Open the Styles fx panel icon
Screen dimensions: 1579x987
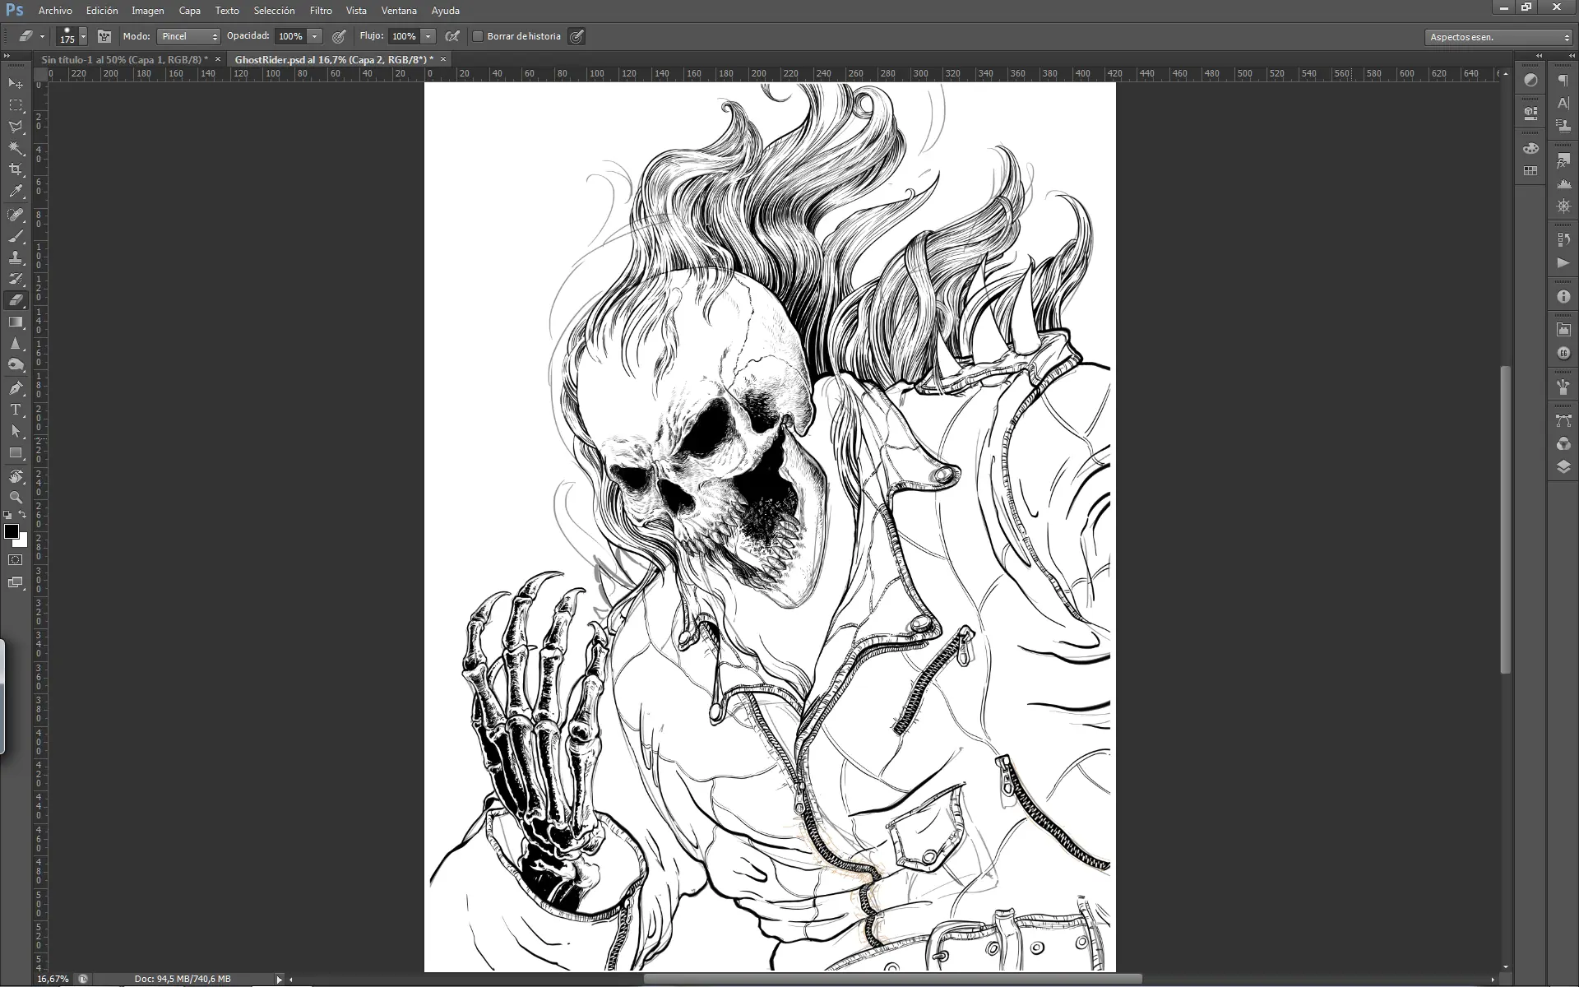(1563, 161)
